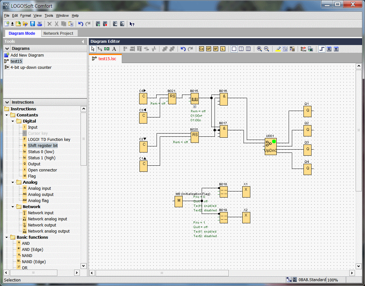
Task: Collapse the Tools panel arrow
Action: 83,42
